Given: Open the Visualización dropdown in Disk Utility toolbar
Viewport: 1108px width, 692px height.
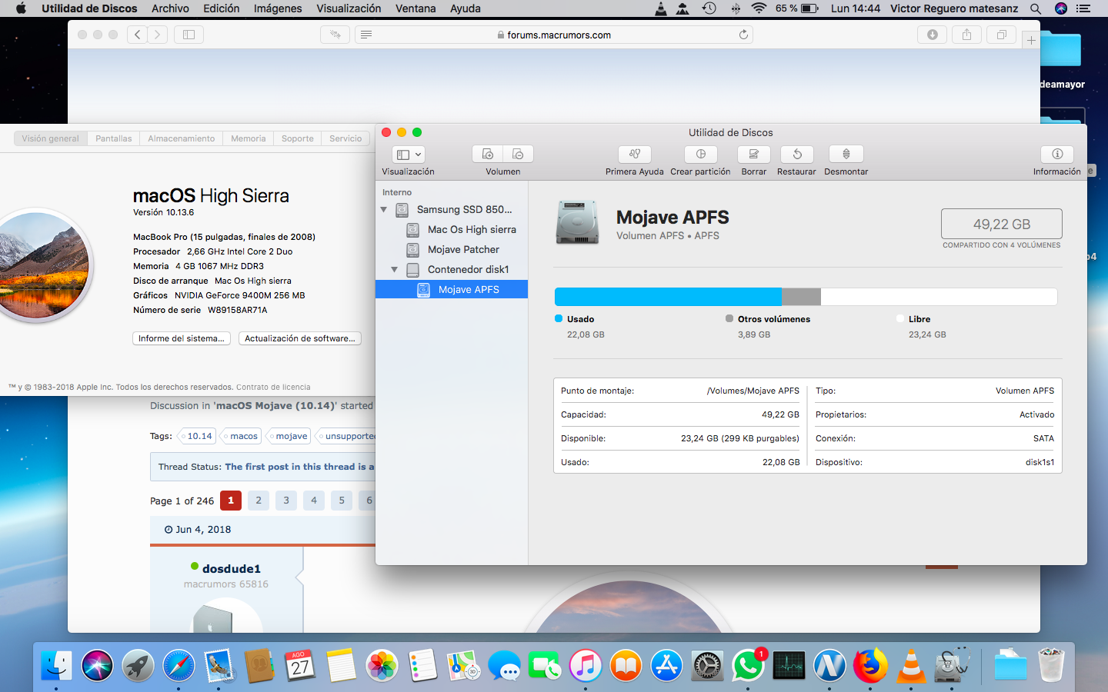Looking at the screenshot, I should pyautogui.click(x=408, y=154).
